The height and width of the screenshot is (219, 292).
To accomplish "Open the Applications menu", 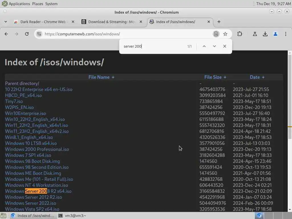I will (19, 4).
